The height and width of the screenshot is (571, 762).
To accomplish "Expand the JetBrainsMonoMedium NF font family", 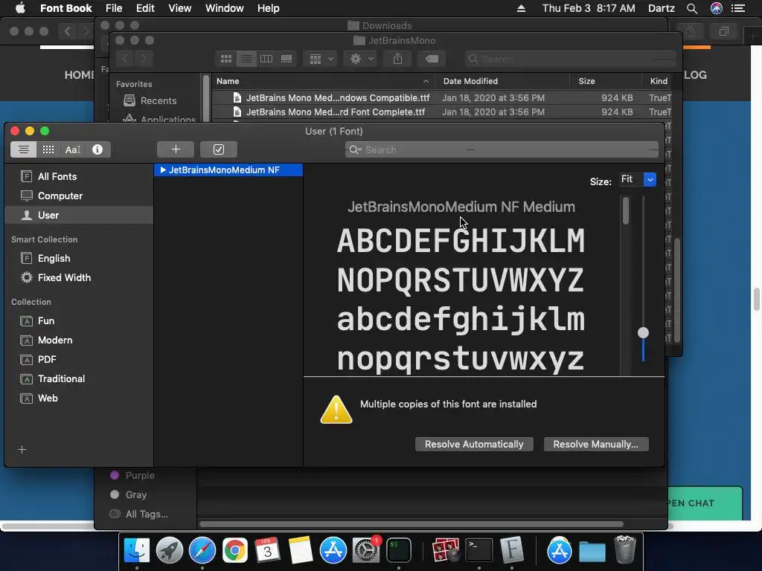I will tap(163, 170).
